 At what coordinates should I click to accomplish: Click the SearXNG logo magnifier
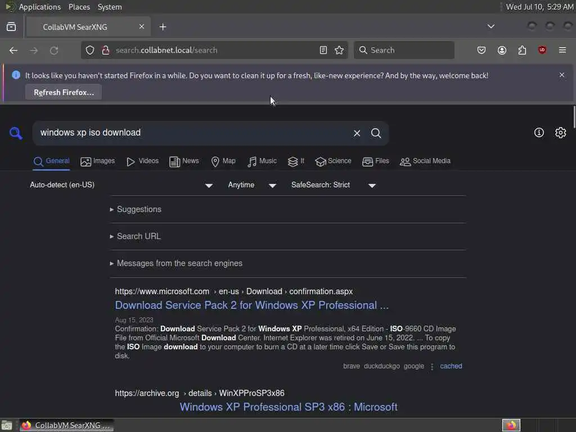pos(16,133)
